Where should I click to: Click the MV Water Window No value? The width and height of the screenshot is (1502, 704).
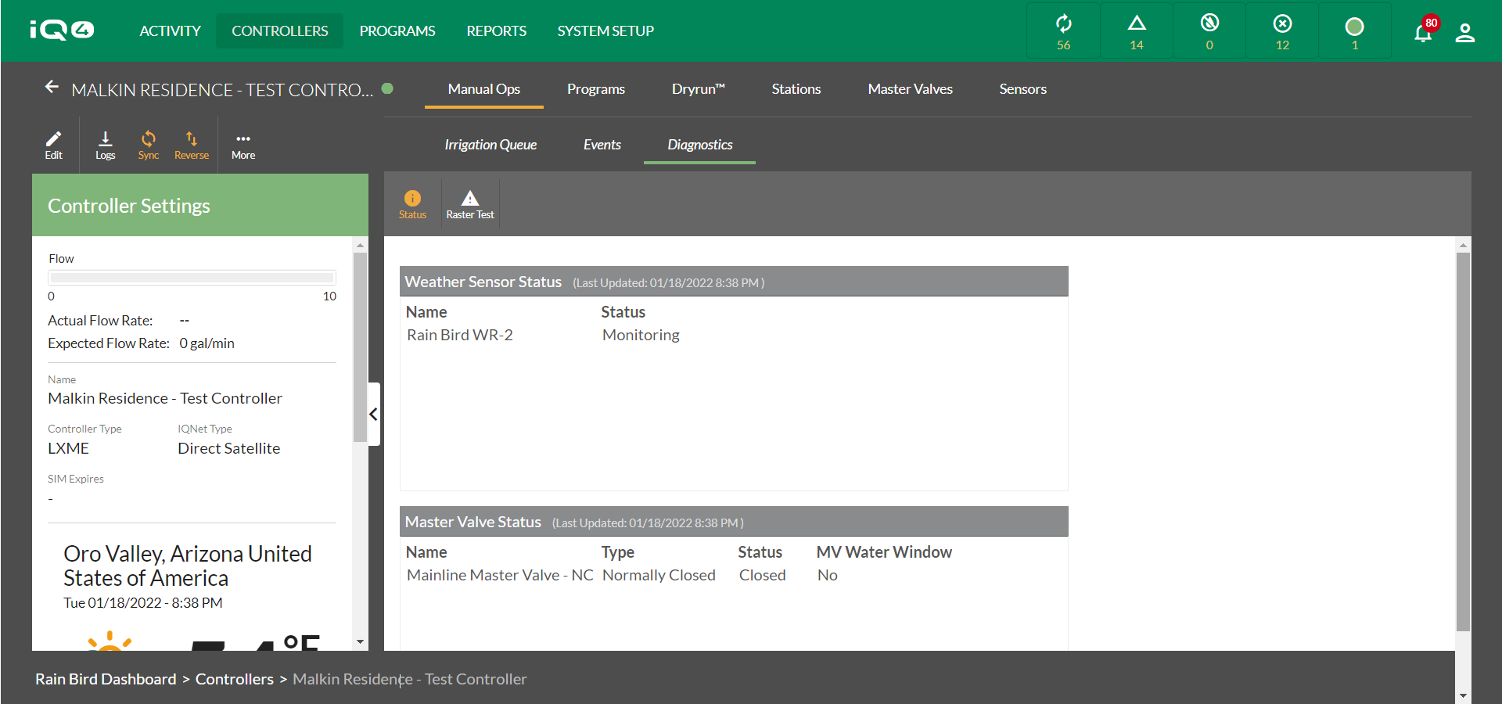click(827, 575)
